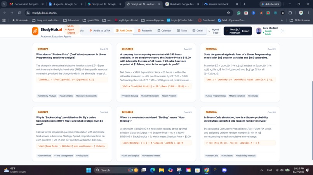
Task: Show hidden system tray icons
Action: [262, 170]
